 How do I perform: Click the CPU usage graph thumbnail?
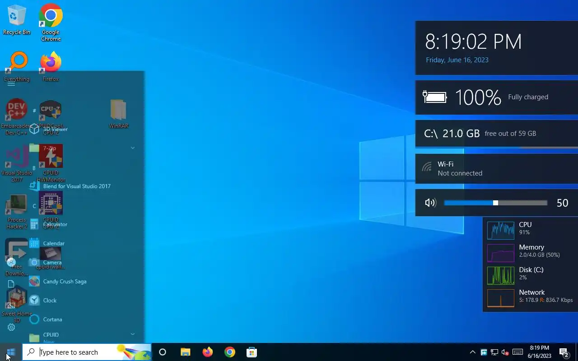point(500,230)
